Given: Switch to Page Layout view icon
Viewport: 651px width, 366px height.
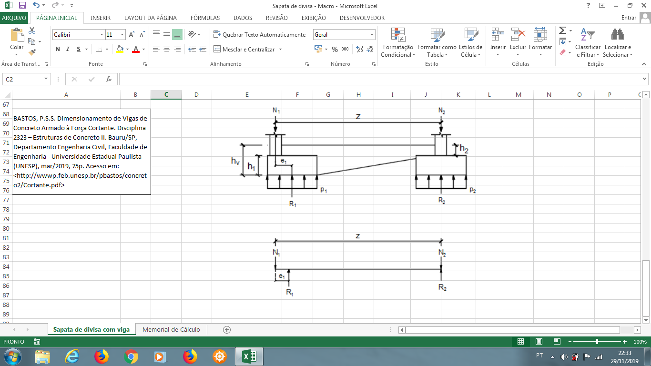Looking at the screenshot, I should coord(539,342).
